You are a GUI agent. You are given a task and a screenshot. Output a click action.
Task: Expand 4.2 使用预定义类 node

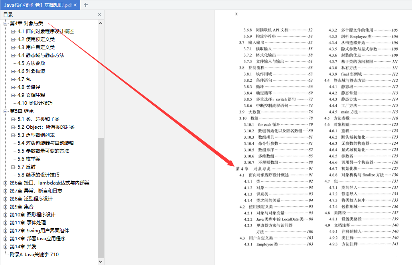click(13, 39)
